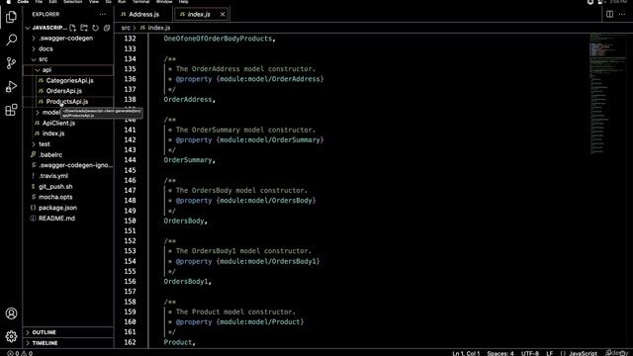Open the View menu
This screenshot has width=633, height=356.
coord(94,2)
